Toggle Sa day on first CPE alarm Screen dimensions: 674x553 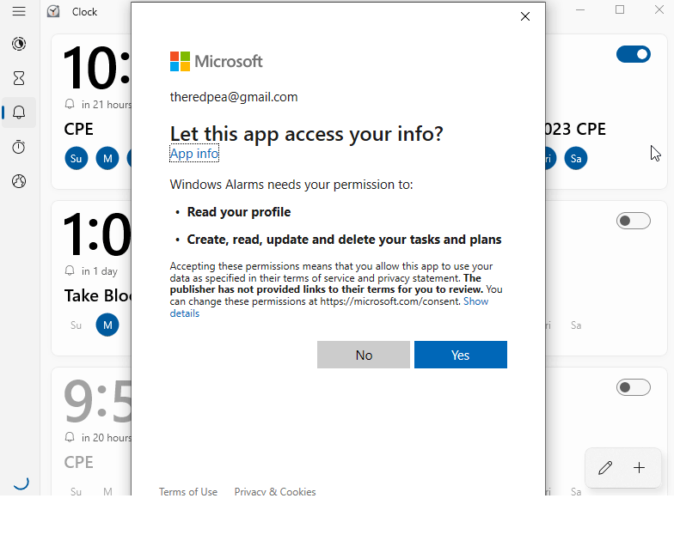point(576,158)
